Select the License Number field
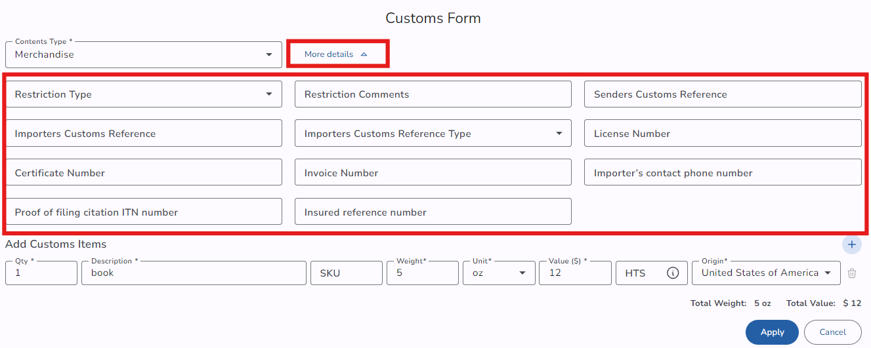The image size is (871, 348). click(722, 134)
